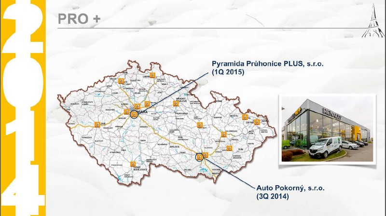Click the 'Auto Pokorný, s.r.o.' label

coord(290,188)
